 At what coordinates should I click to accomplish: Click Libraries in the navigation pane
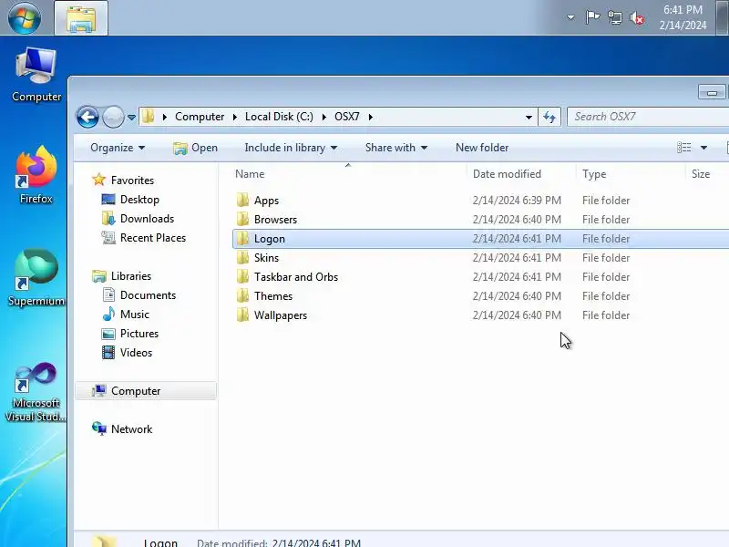pyautogui.click(x=130, y=276)
